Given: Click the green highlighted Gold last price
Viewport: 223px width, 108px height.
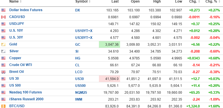Looking at the screenshot, I should point(109,45).
